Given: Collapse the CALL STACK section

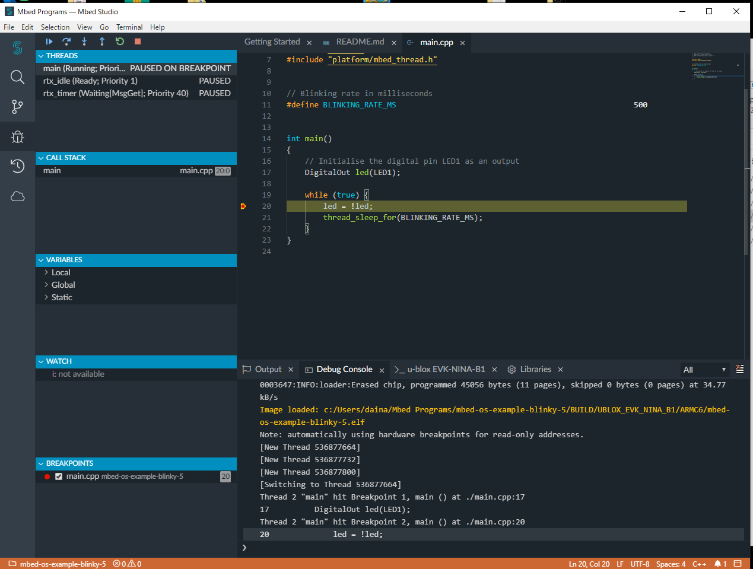Looking at the screenshot, I should point(136,158).
